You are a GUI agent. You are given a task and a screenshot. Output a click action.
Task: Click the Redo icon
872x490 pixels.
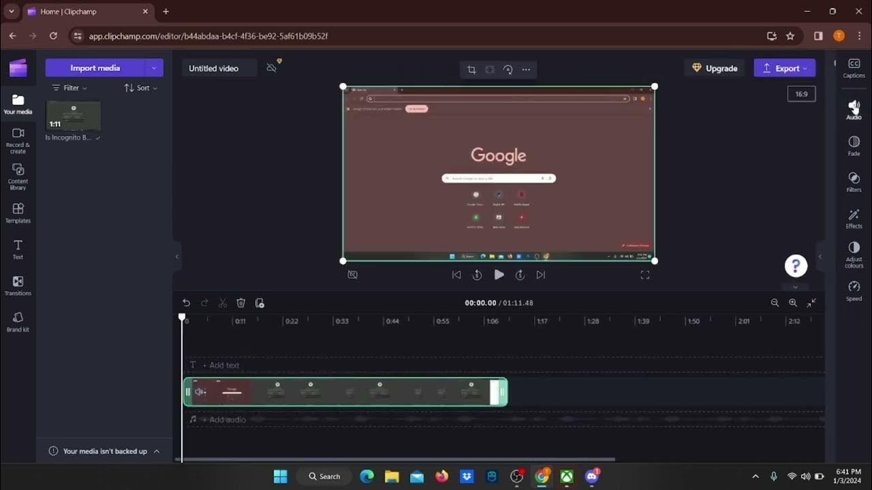click(204, 303)
